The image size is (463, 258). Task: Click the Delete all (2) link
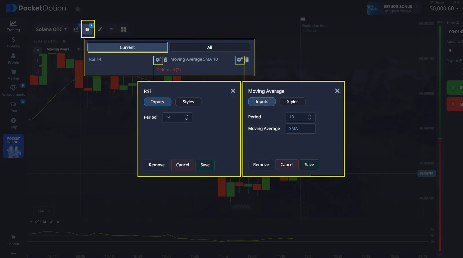[169, 70]
